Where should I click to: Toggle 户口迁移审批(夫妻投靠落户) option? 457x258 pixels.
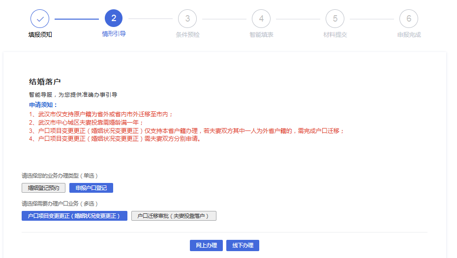pyautogui.click(x=174, y=216)
